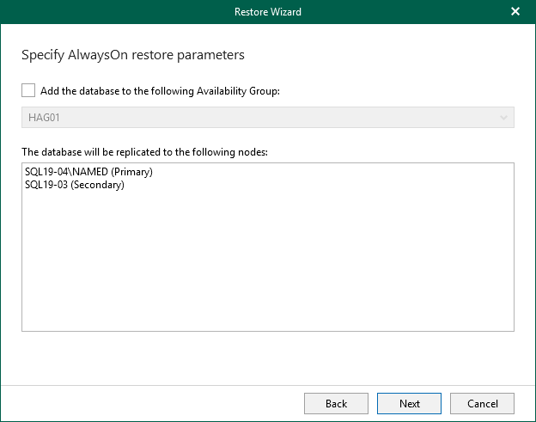Click the blank footer area left of Back
Viewport: 536px width, 422px height.
[x=155, y=403]
